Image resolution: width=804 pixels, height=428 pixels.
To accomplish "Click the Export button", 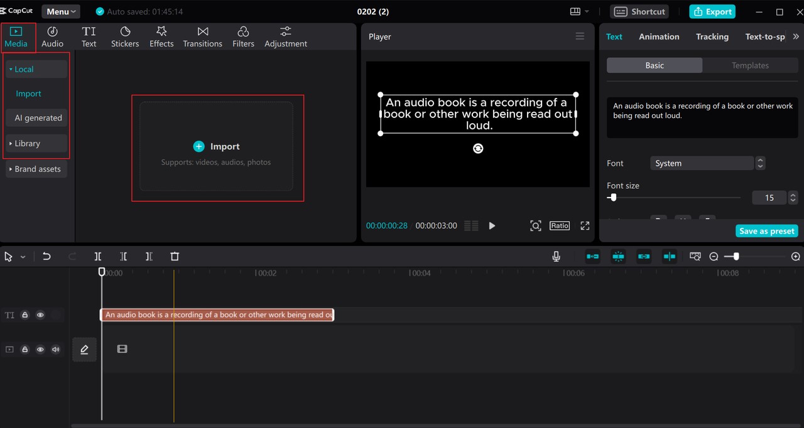I will (712, 11).
